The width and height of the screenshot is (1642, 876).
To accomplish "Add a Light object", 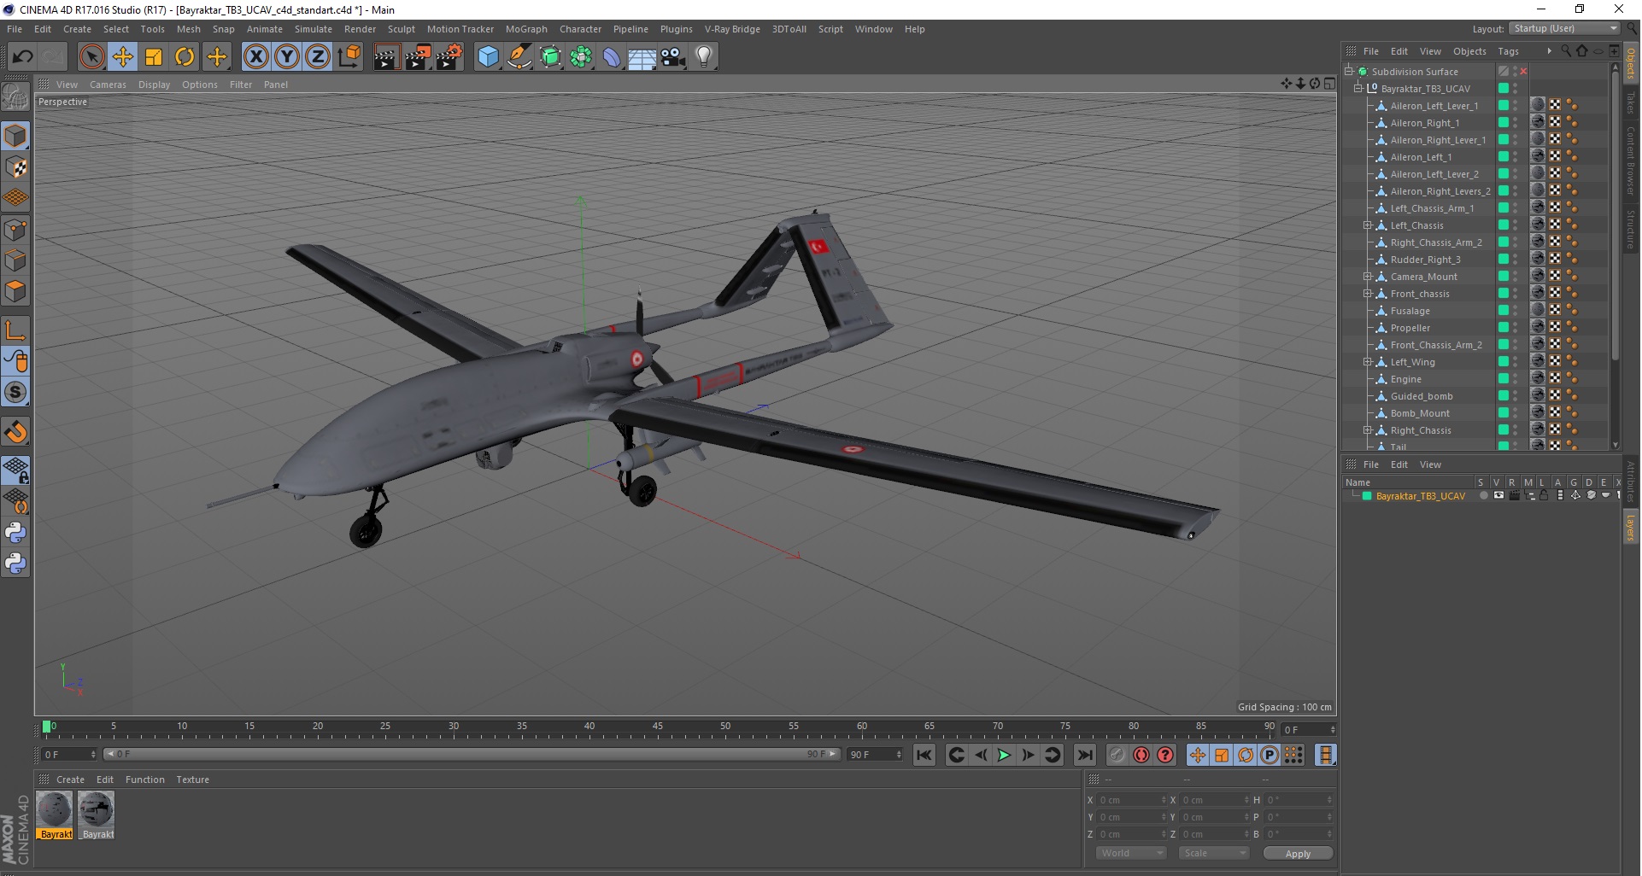I will [x=704, y=57].
